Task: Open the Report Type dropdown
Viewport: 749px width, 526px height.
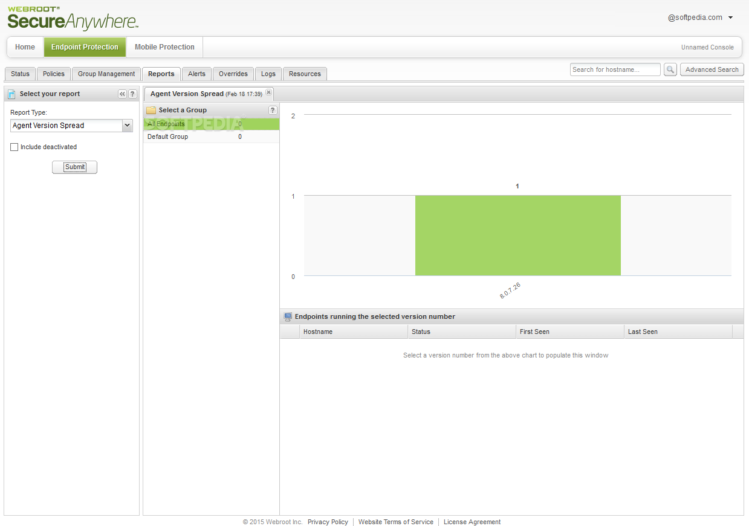Action: click(x=71, y=126)
